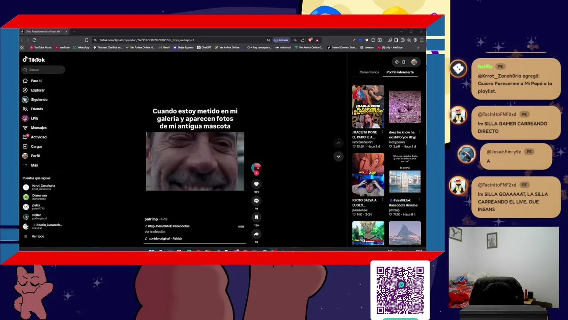The width and height of the screenshot is (568, 320).
Task: Open the KIRITO SALVA A EUGEO video thumbnail
Action: [368, 175]
